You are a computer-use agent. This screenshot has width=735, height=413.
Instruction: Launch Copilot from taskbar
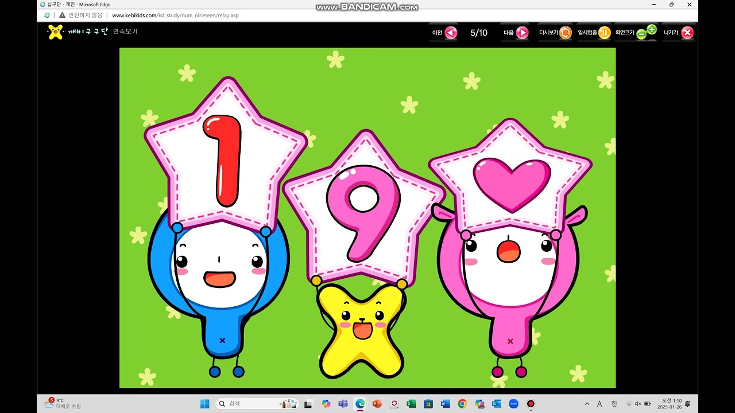click(x=326, y=404)
